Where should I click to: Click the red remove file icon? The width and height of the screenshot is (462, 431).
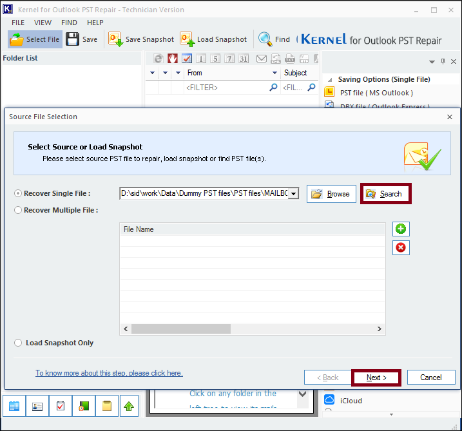click(401, 247)
